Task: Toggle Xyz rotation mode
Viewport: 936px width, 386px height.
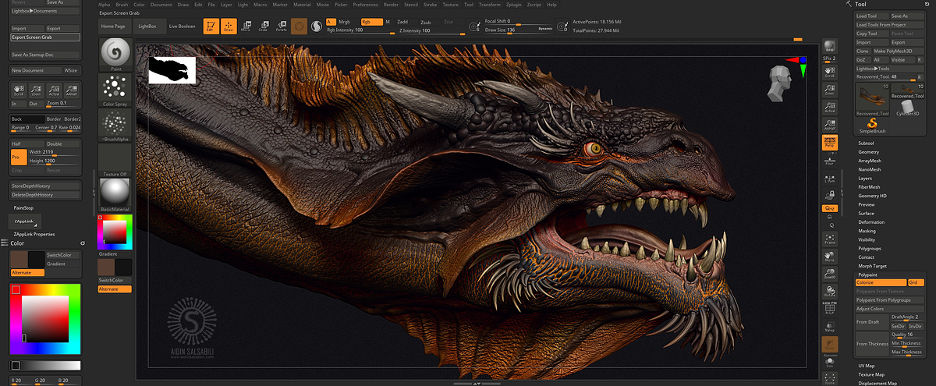Action: tap(829, 208)
